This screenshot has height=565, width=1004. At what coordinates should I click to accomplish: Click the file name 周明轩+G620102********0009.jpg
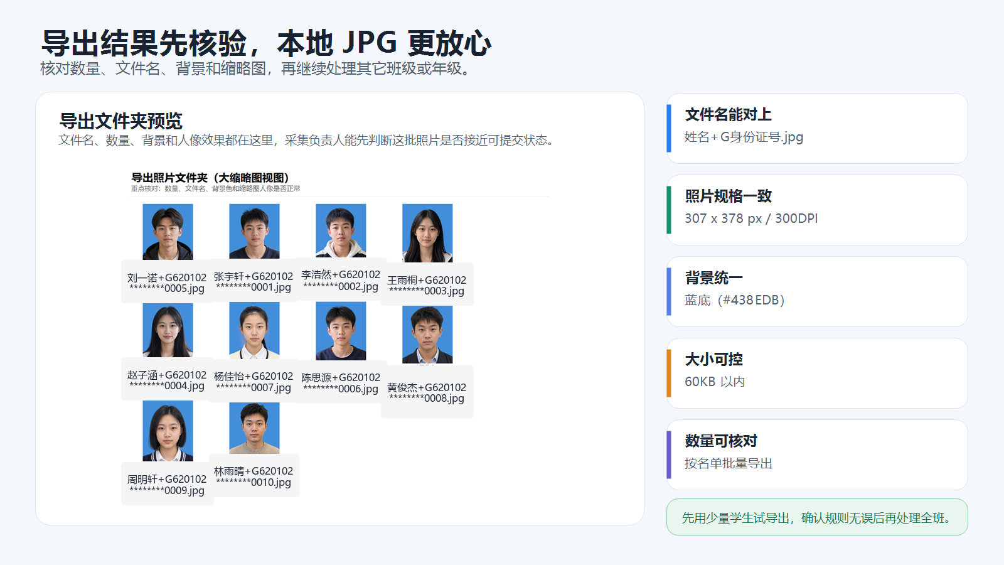point(167,485)
